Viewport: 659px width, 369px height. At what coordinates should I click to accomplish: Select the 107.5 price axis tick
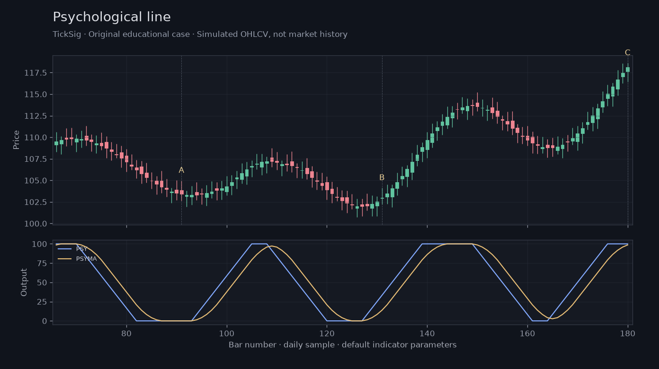pyautogui.click(x=36, y=159)
